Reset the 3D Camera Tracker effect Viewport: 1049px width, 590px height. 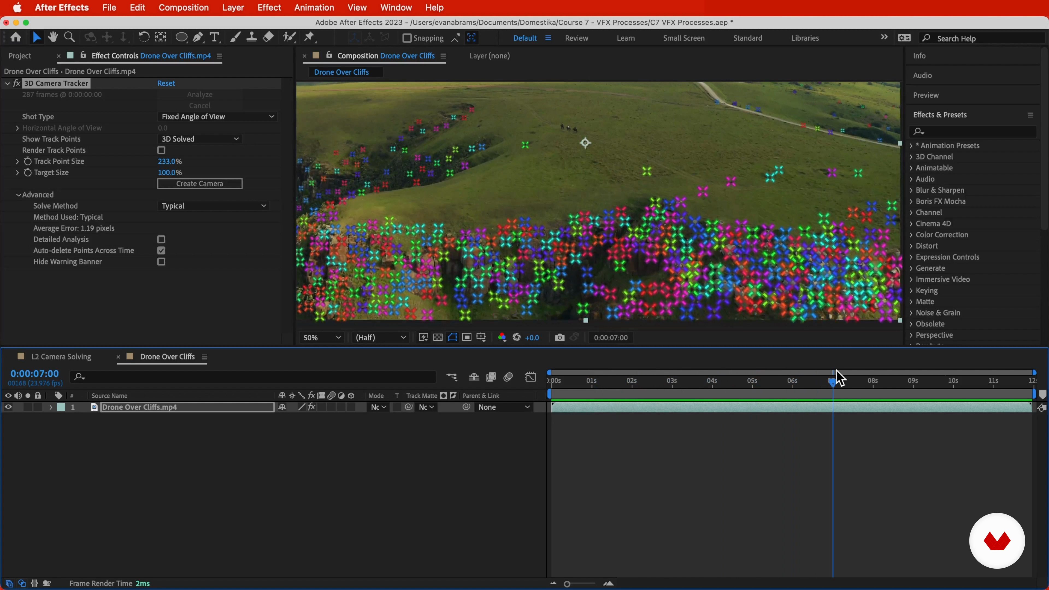click(x=166, y=84)
